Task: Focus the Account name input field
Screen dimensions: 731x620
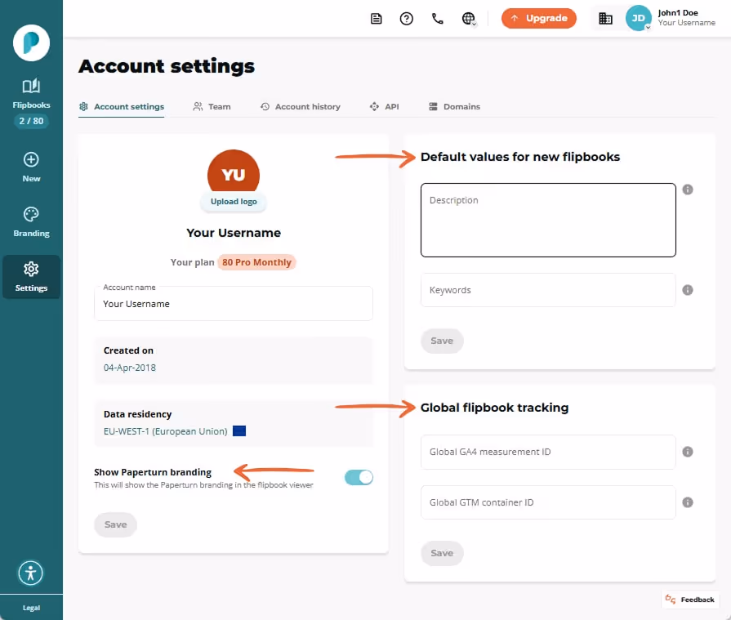Action: tap(234, 304)
